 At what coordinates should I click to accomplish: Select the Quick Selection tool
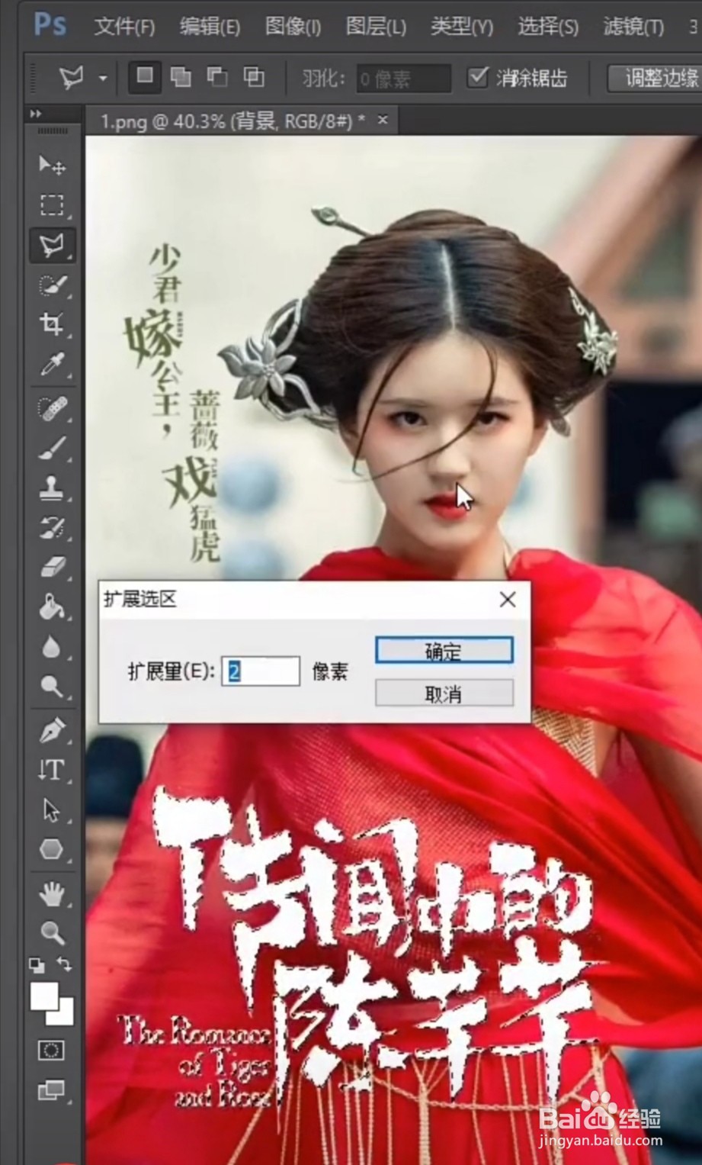(52, 285)
